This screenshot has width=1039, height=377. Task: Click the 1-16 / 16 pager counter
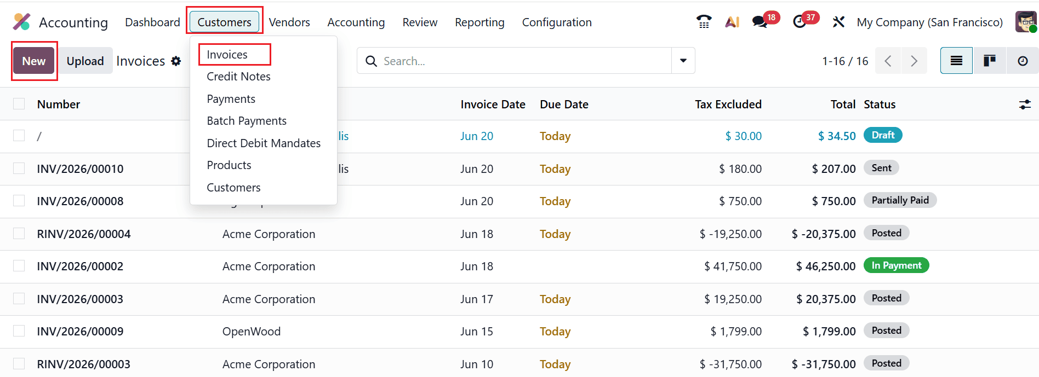click(845, 61)
